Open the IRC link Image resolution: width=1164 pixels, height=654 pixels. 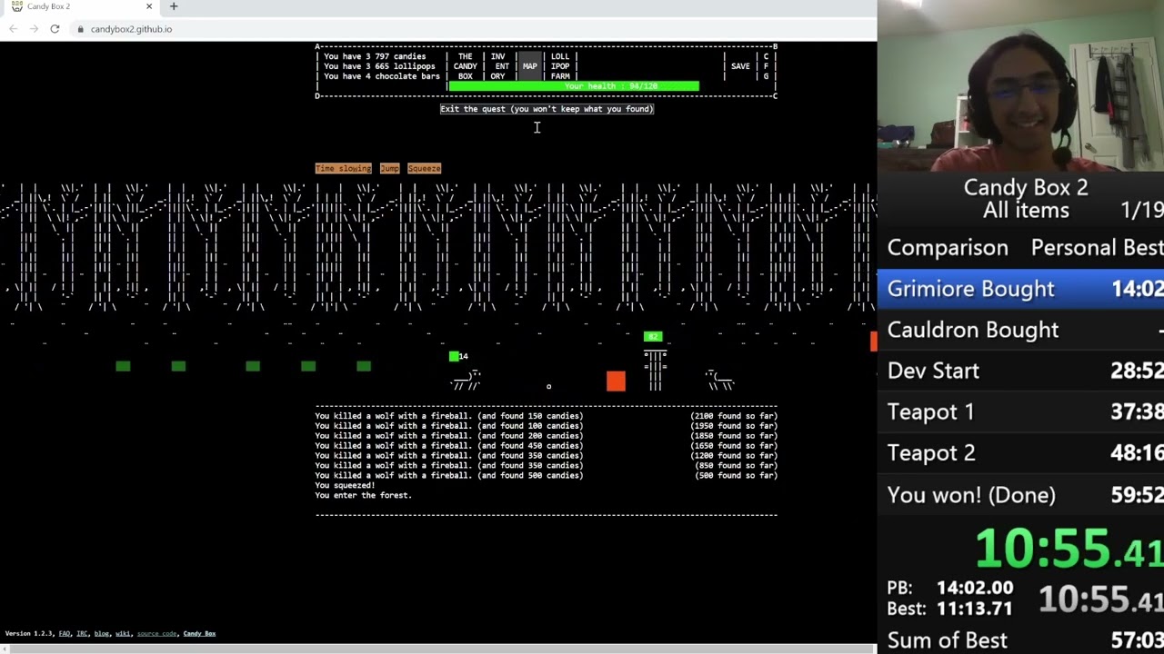coord(82,633)
